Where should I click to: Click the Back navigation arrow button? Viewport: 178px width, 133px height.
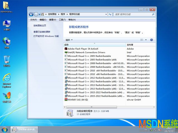31,14
